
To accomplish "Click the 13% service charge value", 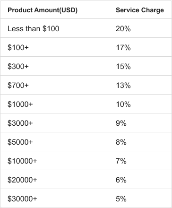I will (x=123, y=86).
